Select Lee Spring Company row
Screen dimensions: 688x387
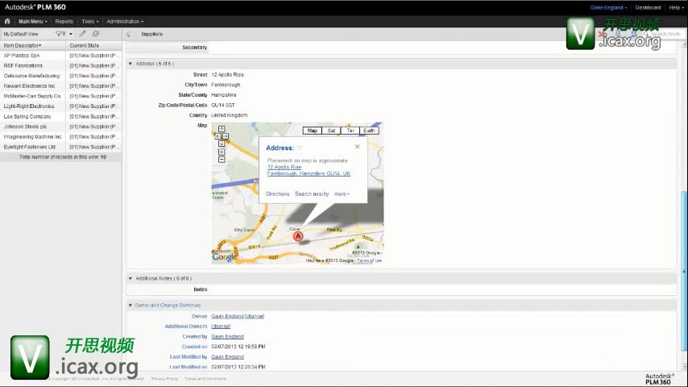tap(61, 116)
